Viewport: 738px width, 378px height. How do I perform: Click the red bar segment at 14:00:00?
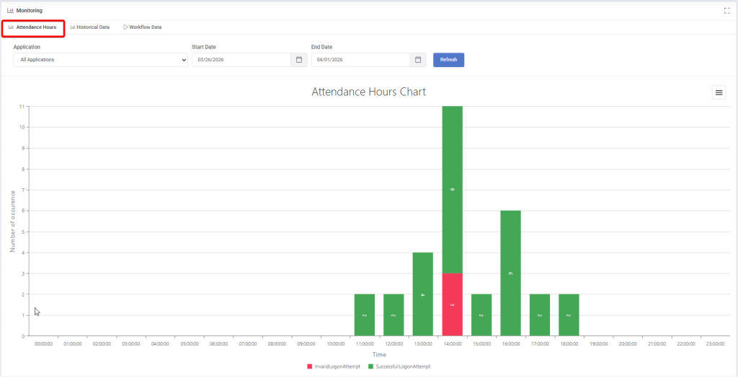[452, 304]
